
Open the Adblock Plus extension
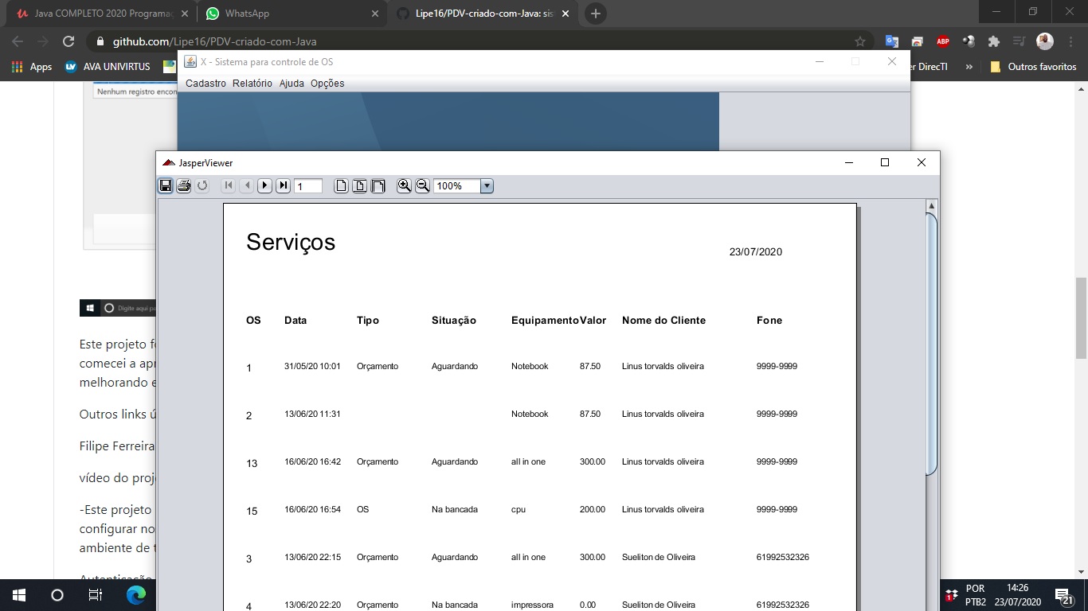(943, 41)
